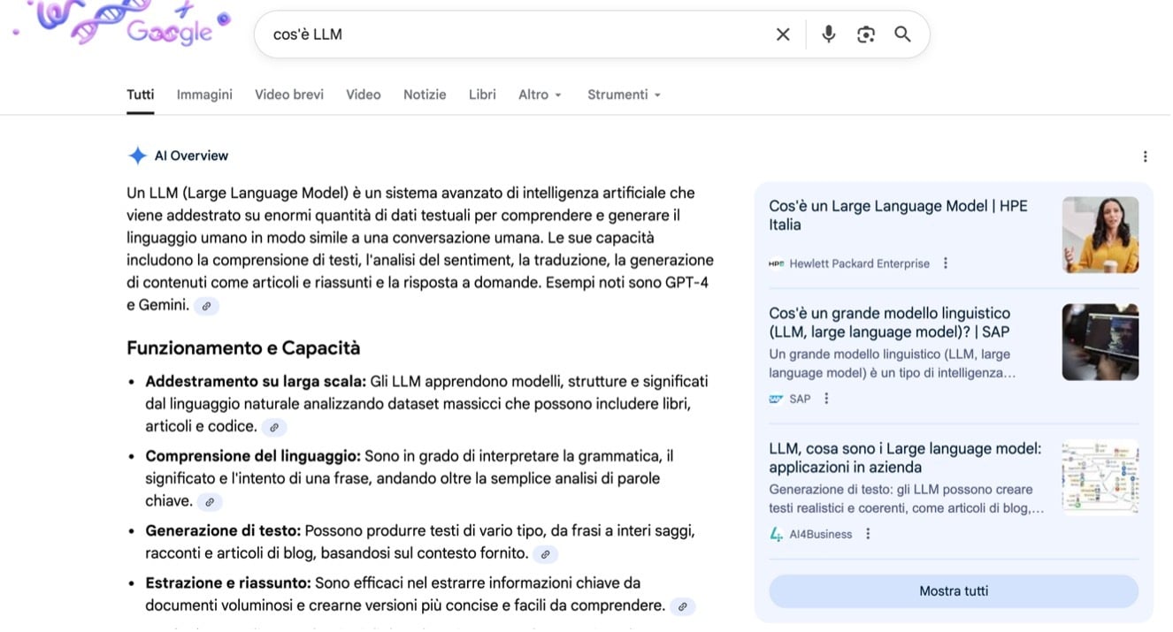Click the Mostra tutti button

(x=954, y=590)
